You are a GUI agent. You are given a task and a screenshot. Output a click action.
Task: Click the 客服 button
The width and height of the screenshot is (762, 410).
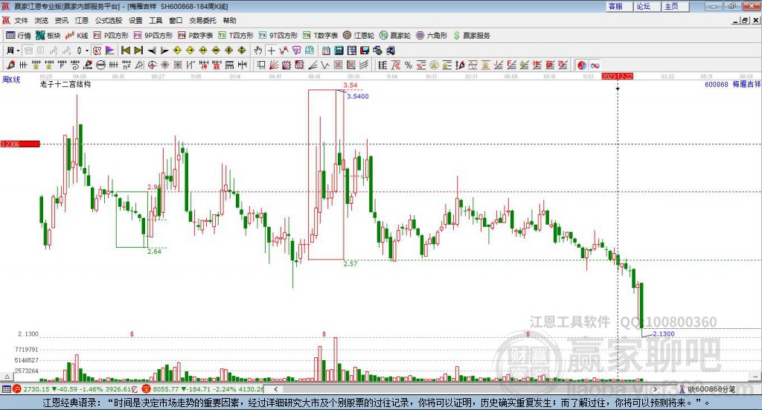click(619, 6)
